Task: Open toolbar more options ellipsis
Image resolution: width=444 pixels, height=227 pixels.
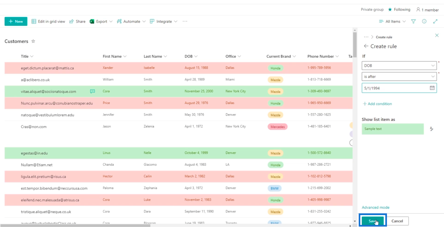Action: click(x=185, y=21)
